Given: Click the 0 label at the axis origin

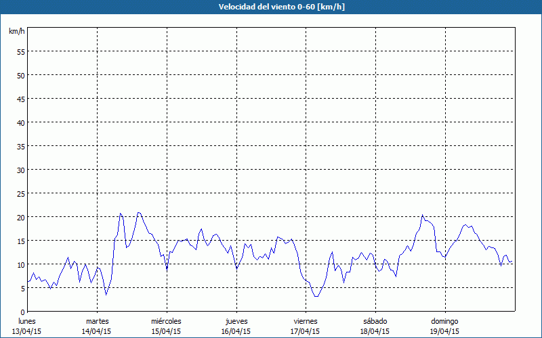Looking at the screenshot, I should [22, 312].
